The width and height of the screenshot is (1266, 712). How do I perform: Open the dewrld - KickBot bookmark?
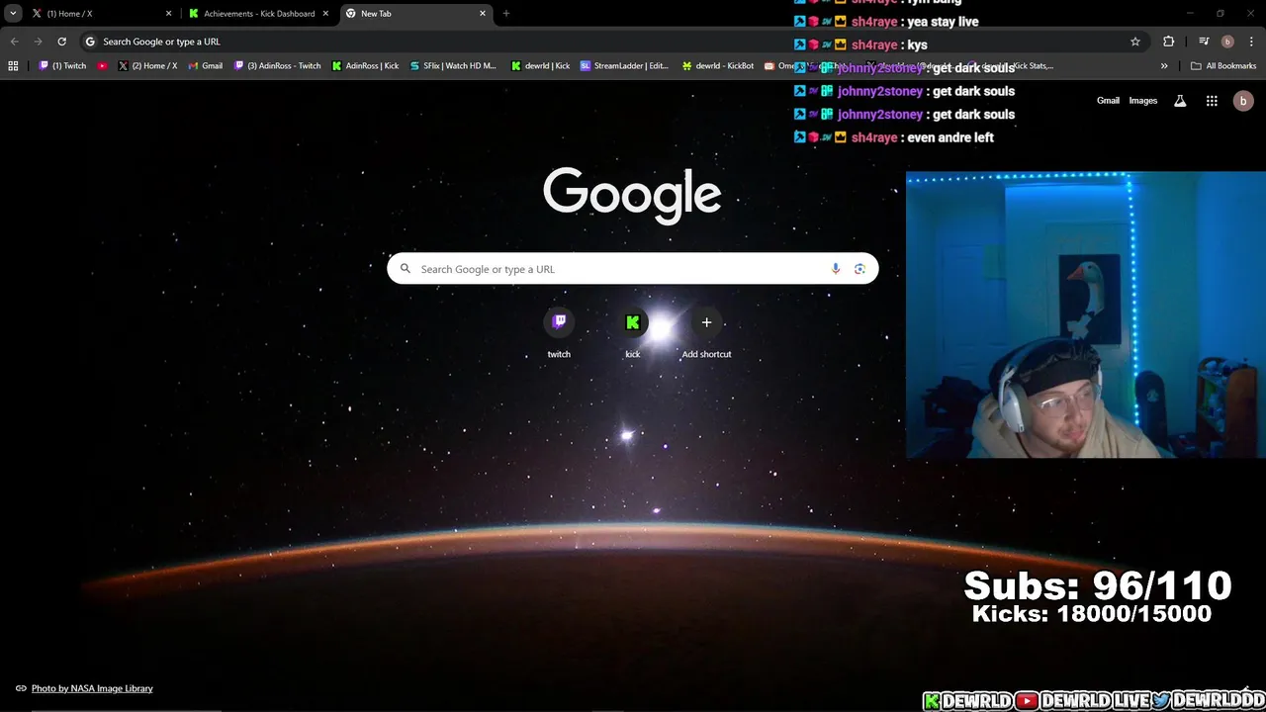pos(718,66)
